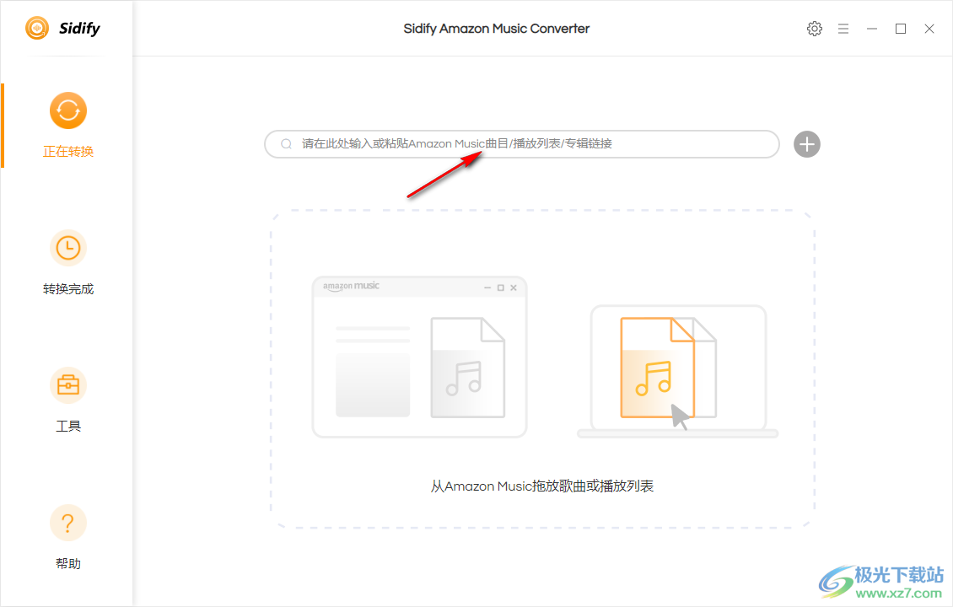This screenshot has height=607, width=953.
Task: Click the Sidify Amazon Music Converter title
Action: [x=496, y=29]
